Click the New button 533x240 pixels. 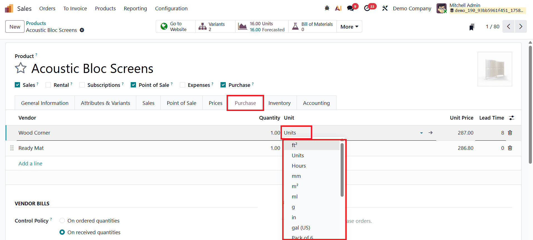pyautogui.click(x=15, y=27)
